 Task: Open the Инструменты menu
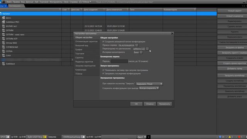[x=56, y=2]
